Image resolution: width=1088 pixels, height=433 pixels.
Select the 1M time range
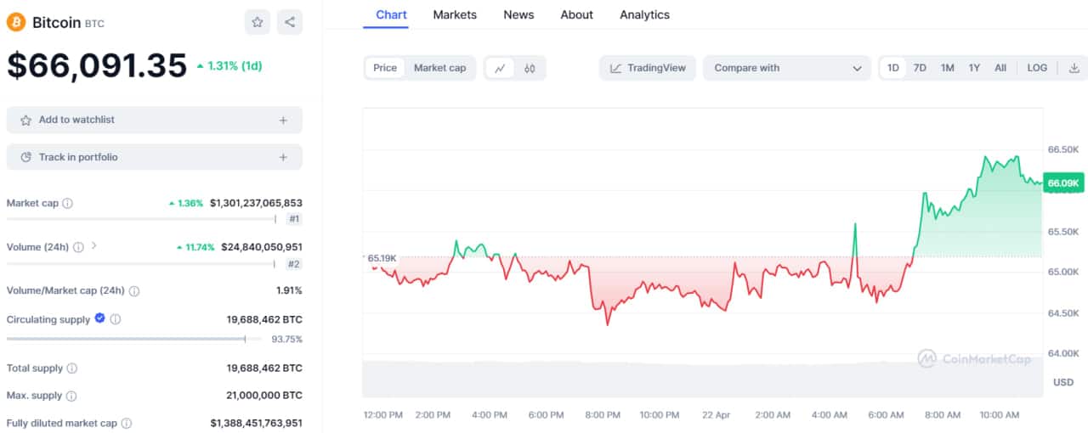point(947,68)
